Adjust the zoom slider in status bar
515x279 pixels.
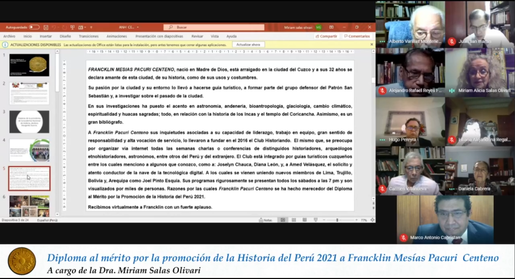(337, 220)
